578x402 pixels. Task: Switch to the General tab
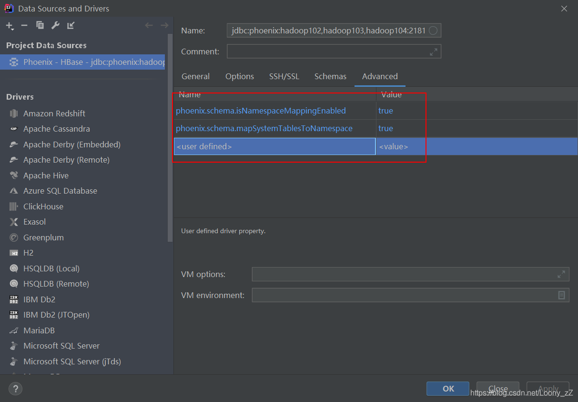pos(195,76)
